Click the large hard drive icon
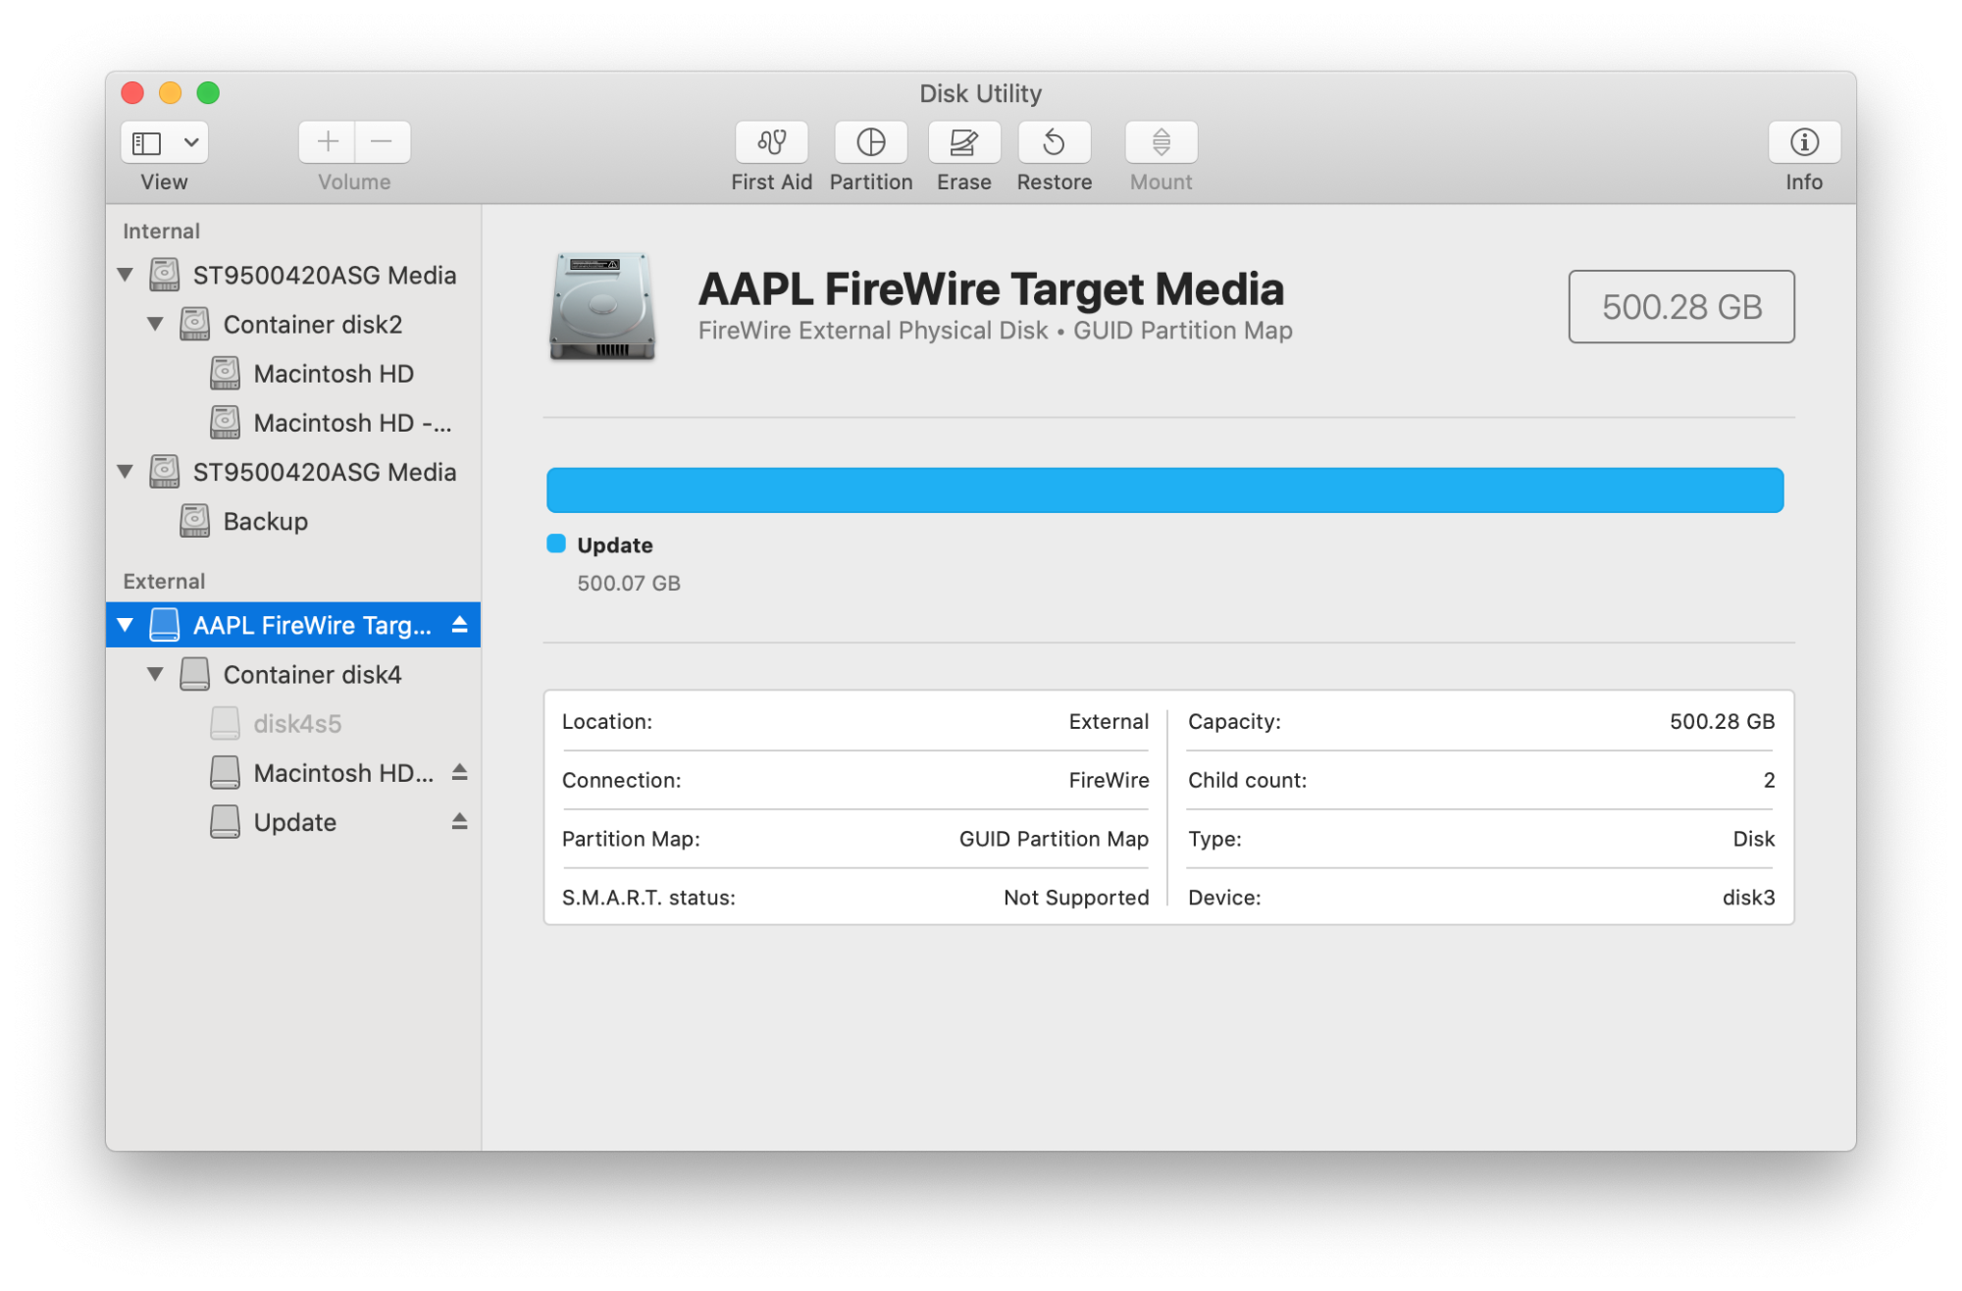The height and width of the screenshot is (1291, 1962). (602, 306)
